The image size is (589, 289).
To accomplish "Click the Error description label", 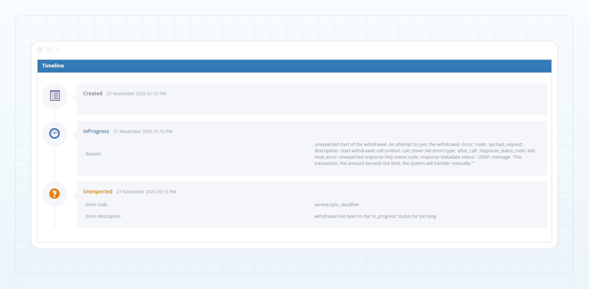I will (x=103, y=216).
